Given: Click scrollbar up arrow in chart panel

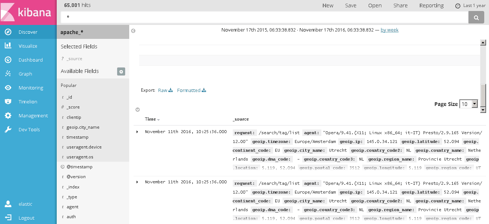Looking at the screenshot, I should (483, 43).
